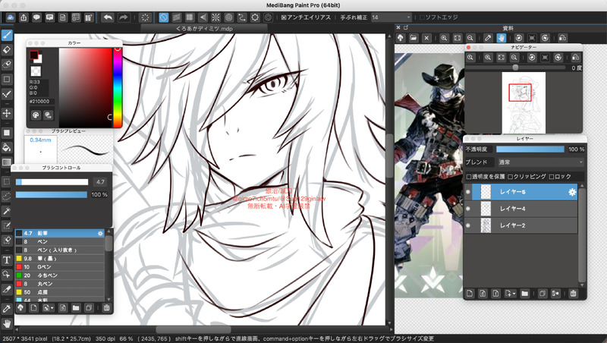Open add-layer type dropdown arrow in レイヤー panel
607x343 pixels.
pyautogui.click(x=514, y=294)
